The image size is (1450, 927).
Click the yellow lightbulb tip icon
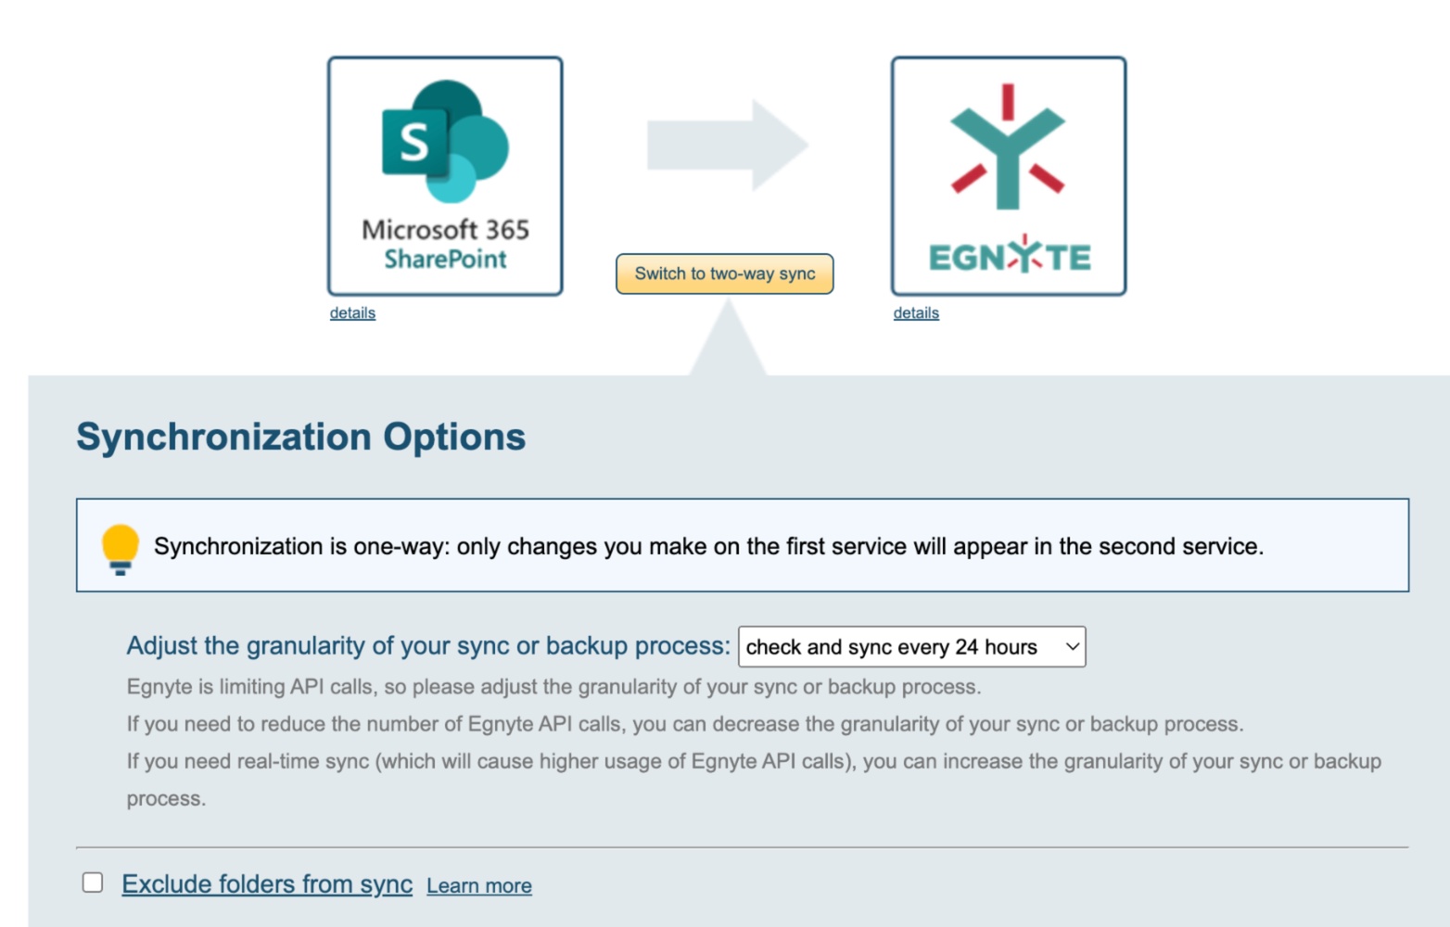click(121, 548)
